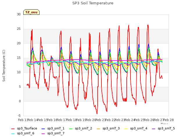Click the purple sp3_smT_5 legend swatch
The image size is (186, 139).
point(154,129)
